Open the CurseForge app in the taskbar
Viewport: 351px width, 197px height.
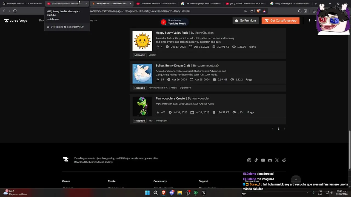pos(204,193)
